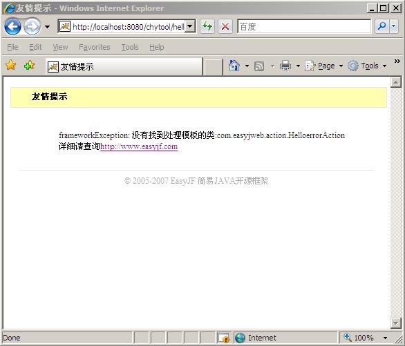This screenshot has width=405, height=346.
Task: Click the Refresh page icon
Action: (x=207, y=26)
